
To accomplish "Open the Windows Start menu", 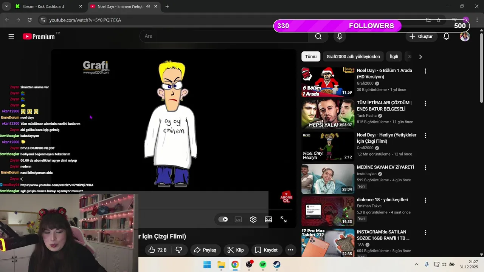I will (x=207, y=264).
